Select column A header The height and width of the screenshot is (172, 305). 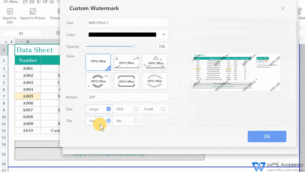(11, 42)
